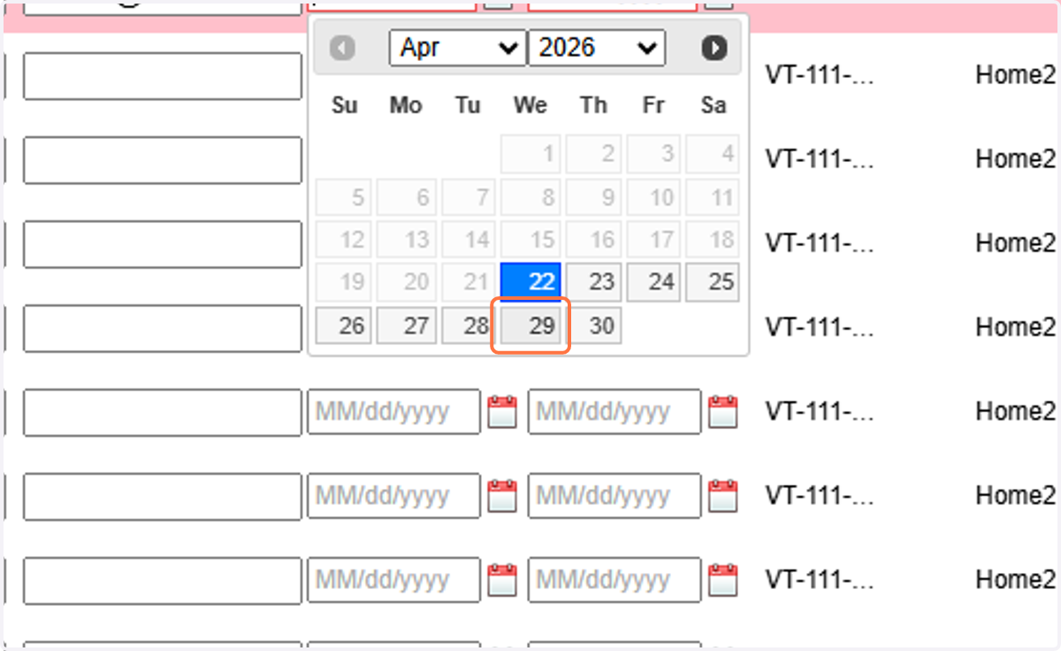Open second calendar icon in row just below popup
The width and height of the screenshot is (1061, 651).
722,411
